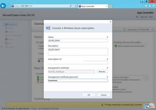This screenshot has height=110, width=156.
Task: Confirm the dialog with OK
Action: tap(89, 95)
